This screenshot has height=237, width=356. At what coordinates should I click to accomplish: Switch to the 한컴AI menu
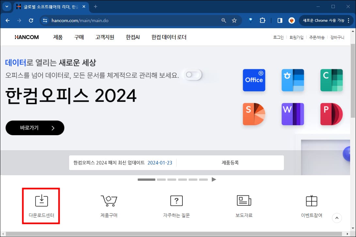tap(132, 37)
